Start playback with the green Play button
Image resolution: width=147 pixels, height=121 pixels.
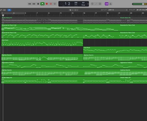[x=43, y=4]
